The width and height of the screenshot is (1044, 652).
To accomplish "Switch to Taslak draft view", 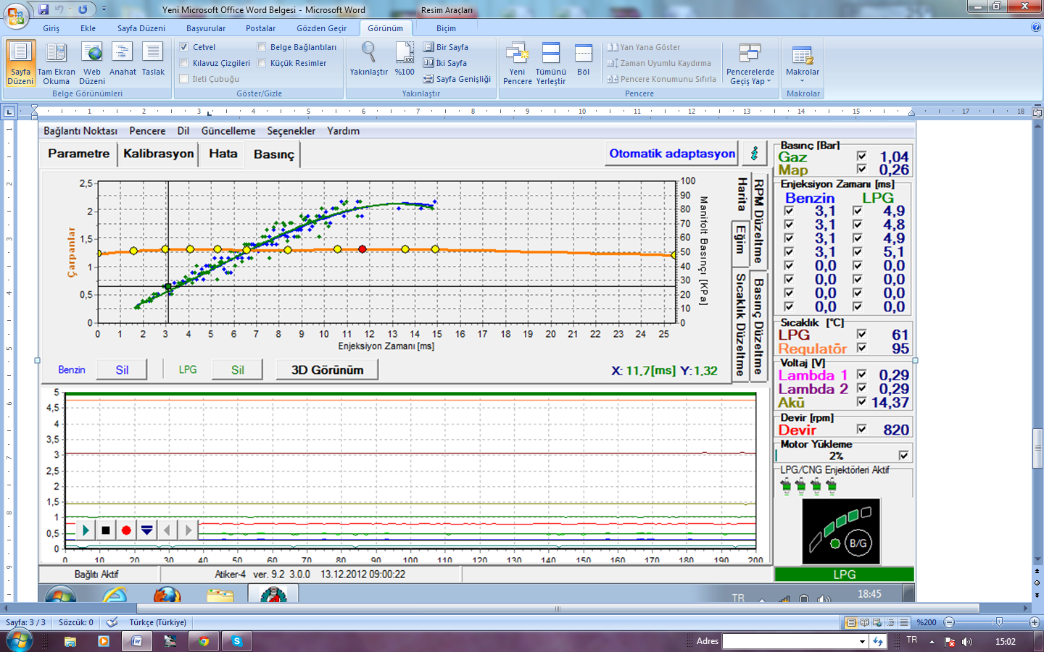I will click(153, 59).
